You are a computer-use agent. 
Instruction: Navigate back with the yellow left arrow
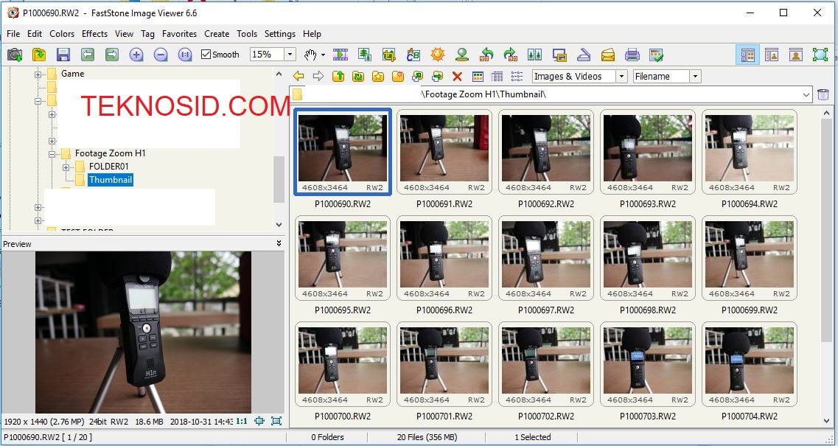point(298,77)
